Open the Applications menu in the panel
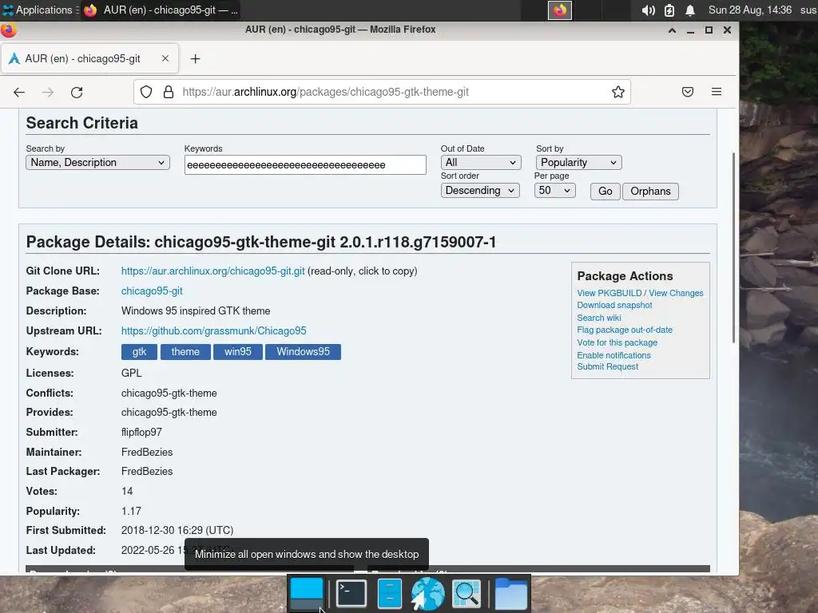 (38, 10)
